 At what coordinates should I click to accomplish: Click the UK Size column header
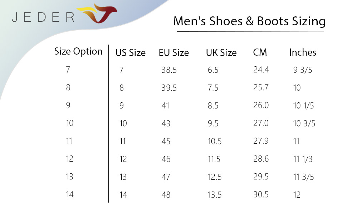[x=221, y=53]
